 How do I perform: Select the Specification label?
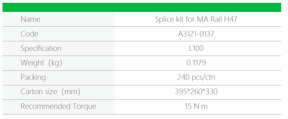[x=41, y=48]
